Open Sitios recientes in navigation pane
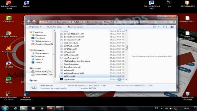The image size is (197, 111). pos(43,41)
